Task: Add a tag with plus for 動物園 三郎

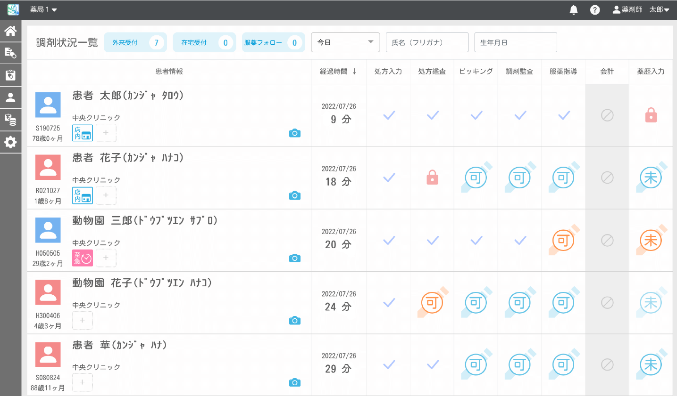Action: pyautogui.click(x=106, y=258)
